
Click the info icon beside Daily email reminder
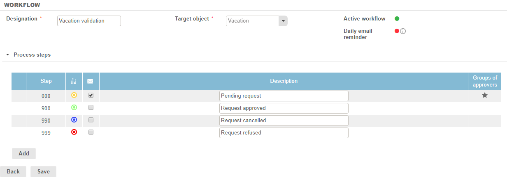(403, 31)
